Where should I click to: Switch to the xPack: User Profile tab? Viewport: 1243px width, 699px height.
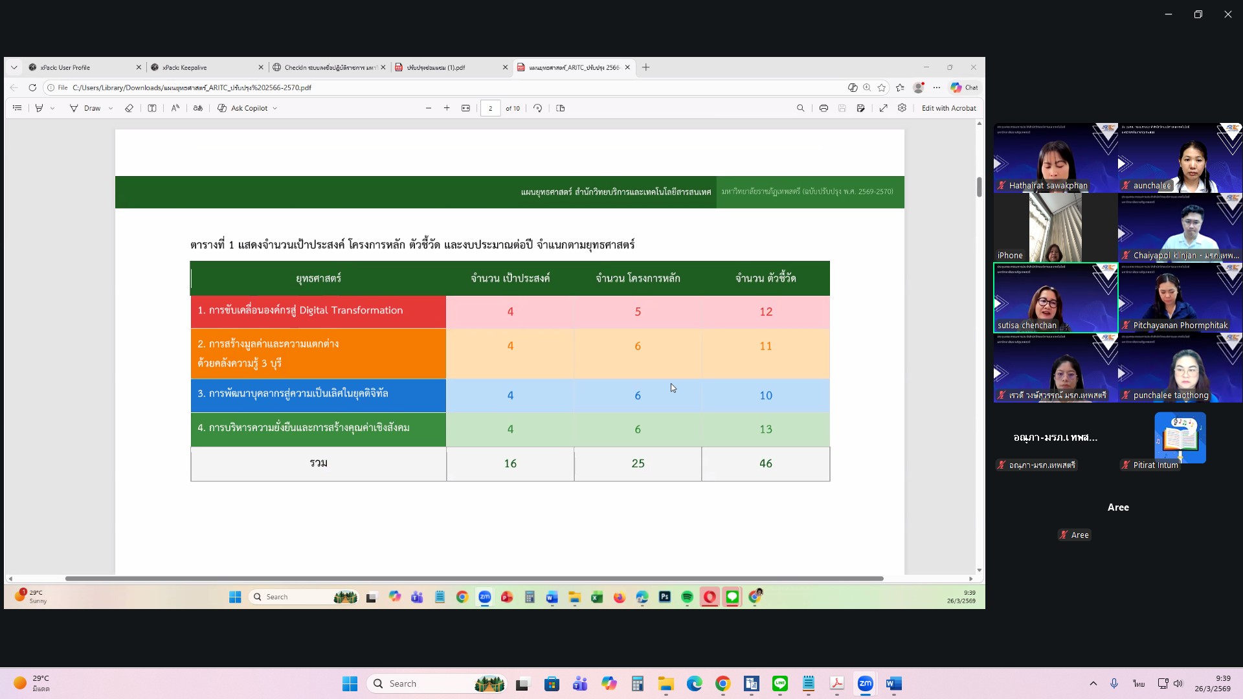65,67
